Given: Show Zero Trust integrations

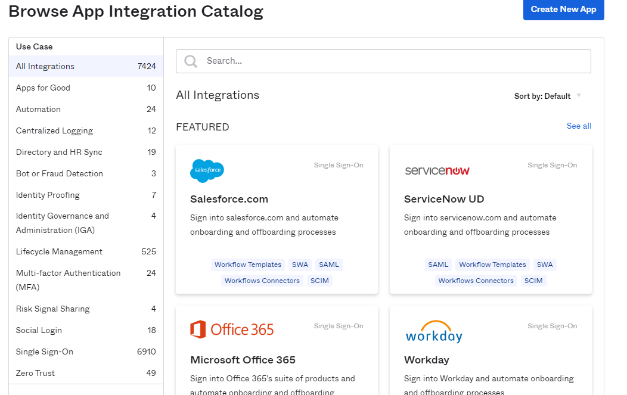Looking at the screenshot, I should pyautogui.click(x=35, y=373).
